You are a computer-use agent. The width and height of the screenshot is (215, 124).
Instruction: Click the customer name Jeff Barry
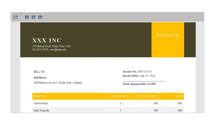click(40, 78)
